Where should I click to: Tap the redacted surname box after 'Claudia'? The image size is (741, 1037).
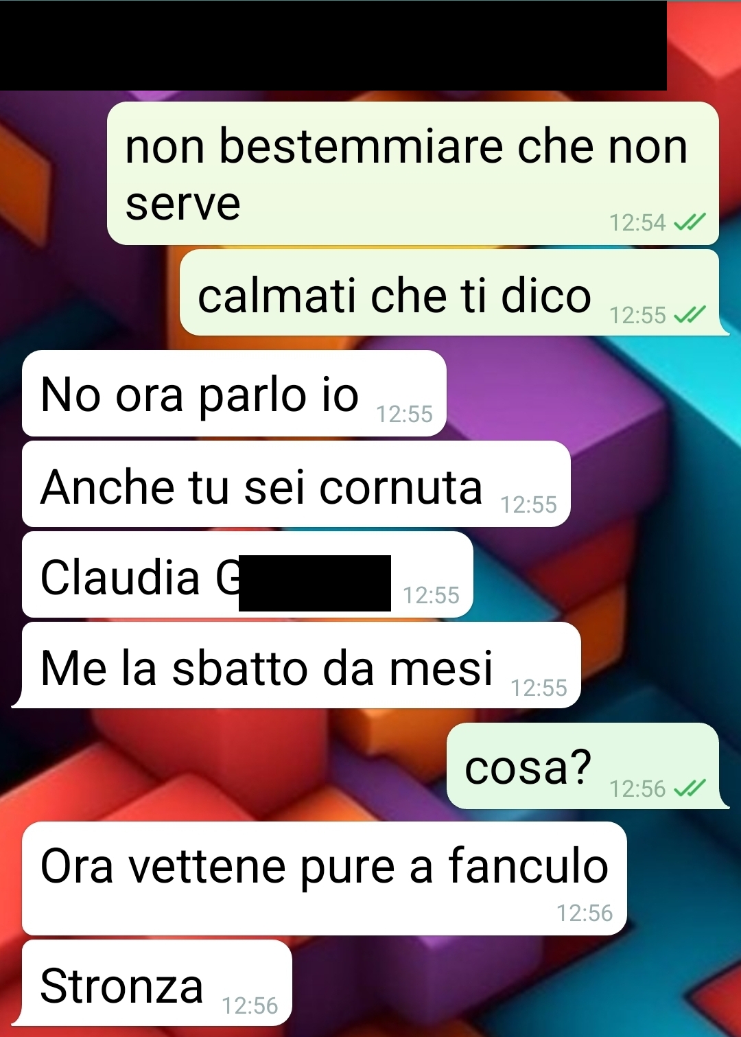(x=315, y=583)
